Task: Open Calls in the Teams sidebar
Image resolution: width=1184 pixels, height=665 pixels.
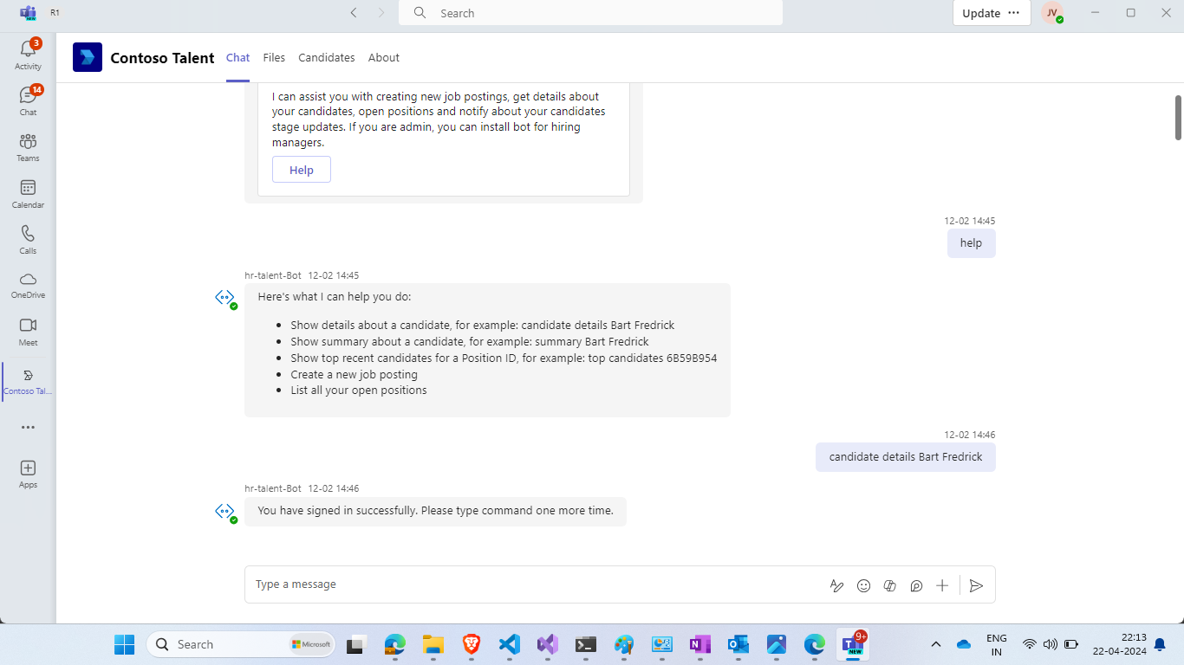Action: (x=28, y=240)
